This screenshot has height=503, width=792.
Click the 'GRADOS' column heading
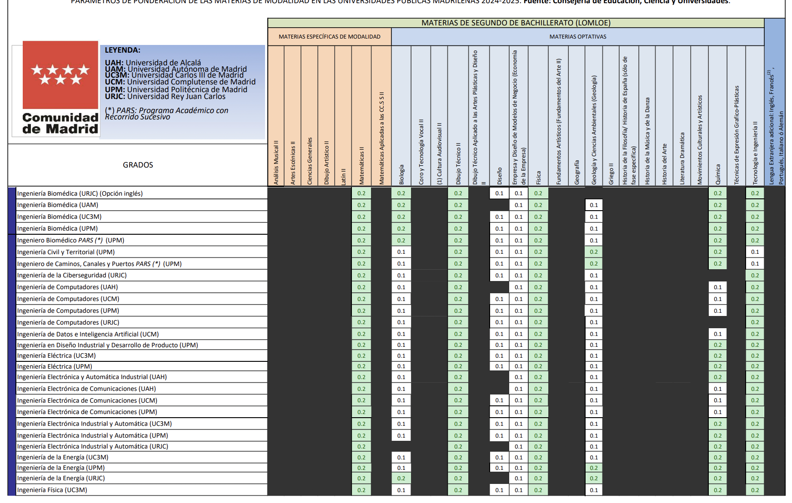pos(138,165)
